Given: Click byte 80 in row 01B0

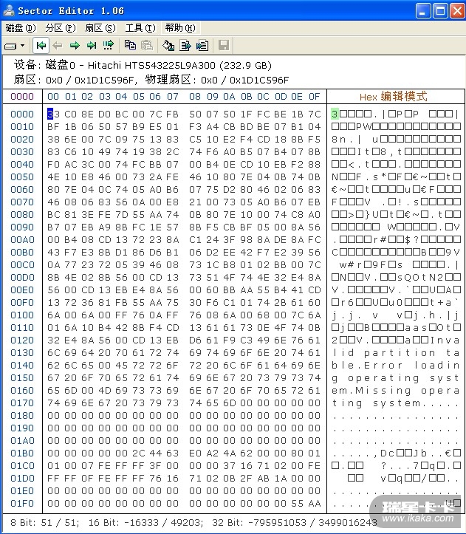Looking at the screenshot, I should [297, 453].
